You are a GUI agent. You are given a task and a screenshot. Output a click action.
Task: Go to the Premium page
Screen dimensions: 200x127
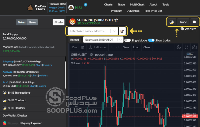(116, 11)
